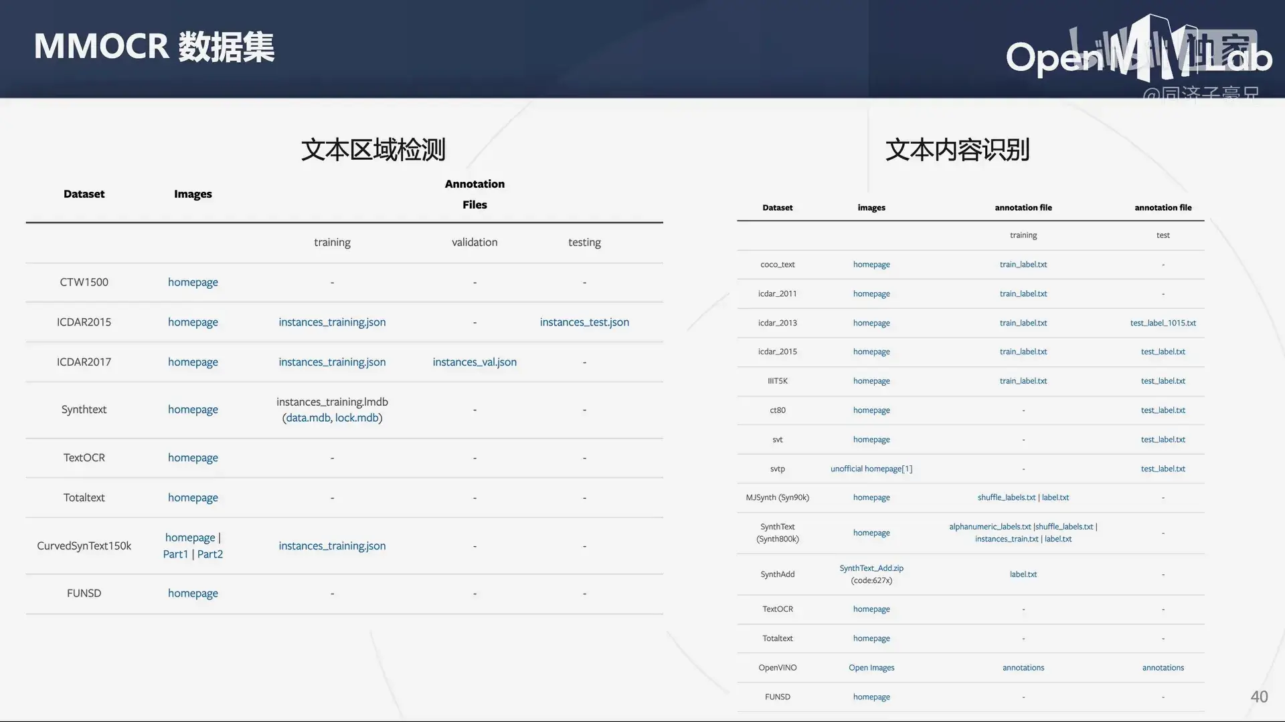Click the MJSynth (Syn90k) dataset name
The width and height of the screenshot is (1285, 722).
click(778, 498)
